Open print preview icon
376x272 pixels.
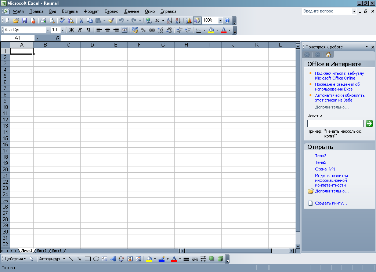[x=51, y=21]
